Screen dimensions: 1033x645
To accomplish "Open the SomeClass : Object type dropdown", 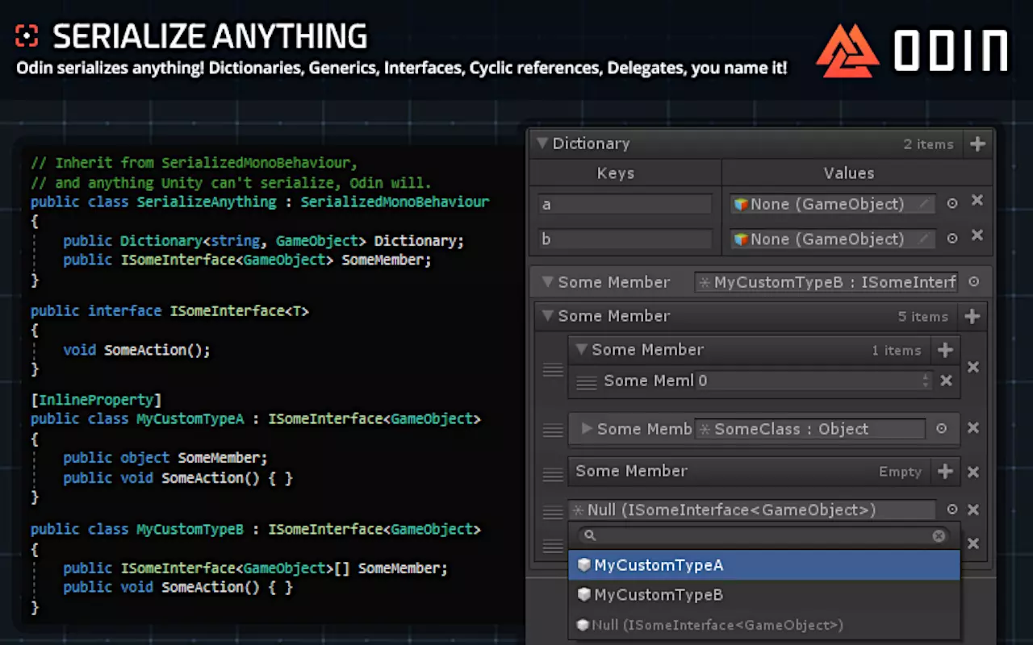I will (810, 429).
